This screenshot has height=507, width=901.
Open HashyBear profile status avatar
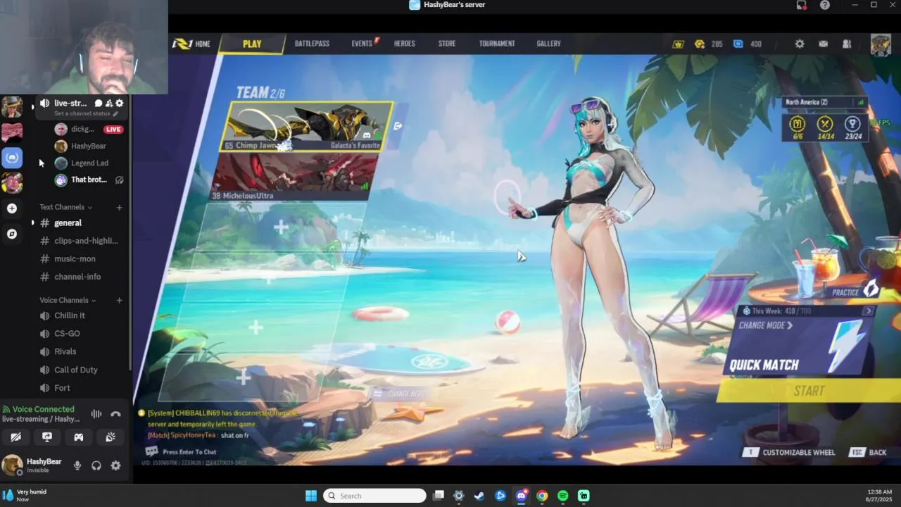click(x=12, y=465)
